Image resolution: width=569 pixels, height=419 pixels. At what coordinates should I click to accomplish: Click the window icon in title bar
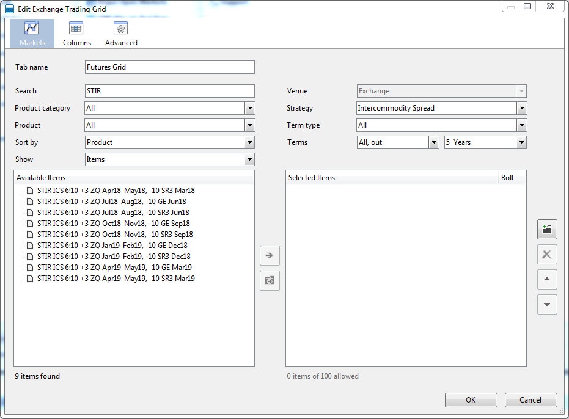[9, 9]
